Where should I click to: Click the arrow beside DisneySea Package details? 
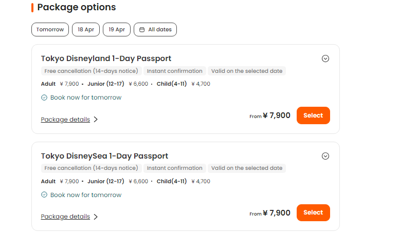[96, 217]
